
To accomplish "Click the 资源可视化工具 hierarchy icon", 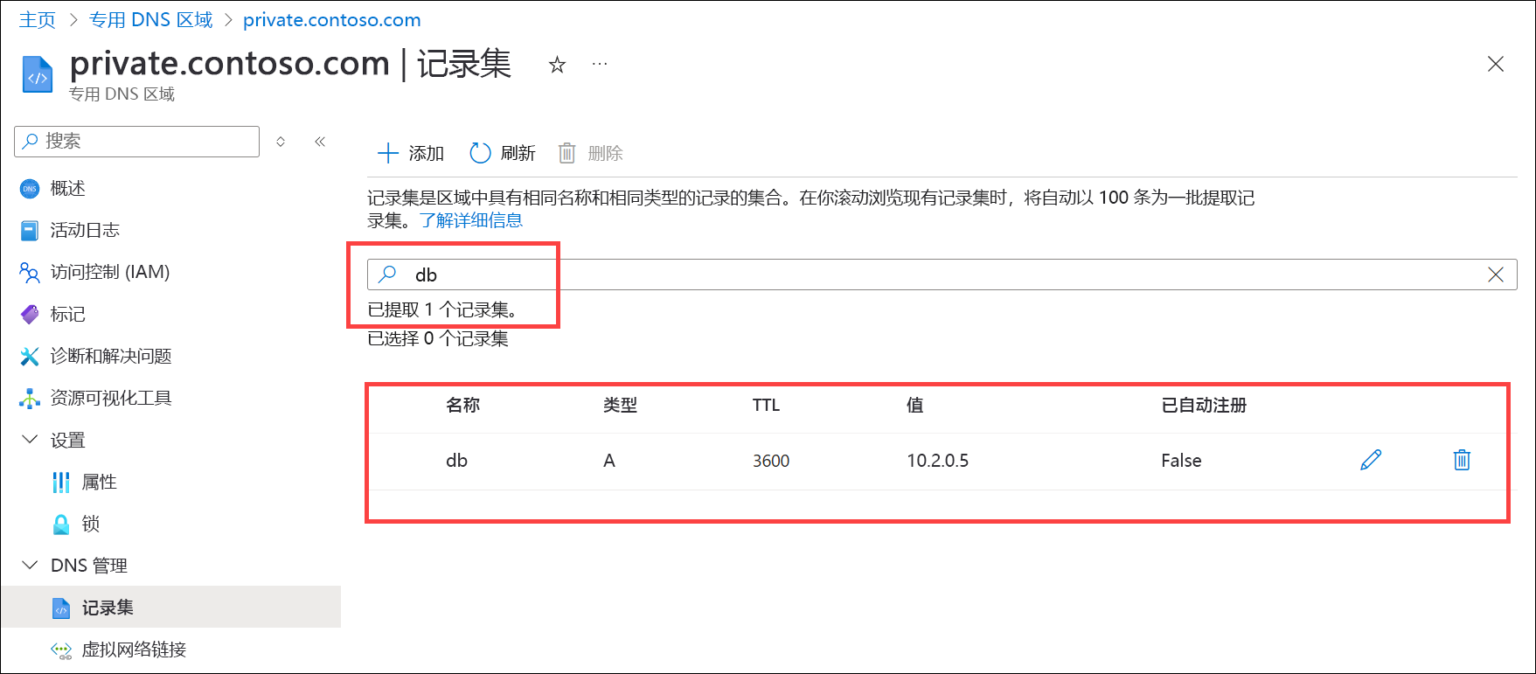I will 30,399.
